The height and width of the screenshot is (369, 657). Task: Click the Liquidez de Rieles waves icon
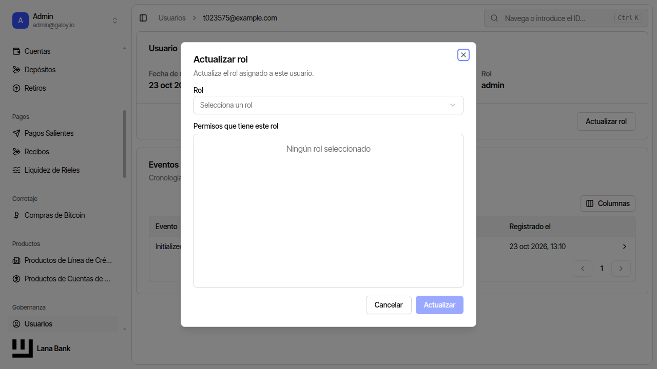(x=16, y=170)
